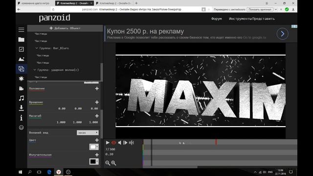313x176 pixels.
Task: Open the environment mountain icon panel
Action: 22,59
